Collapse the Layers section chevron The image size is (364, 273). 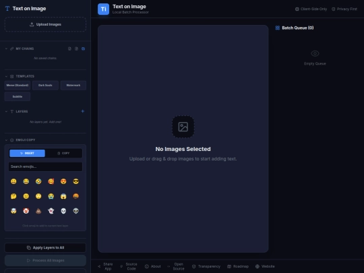[x=6, y=111]
